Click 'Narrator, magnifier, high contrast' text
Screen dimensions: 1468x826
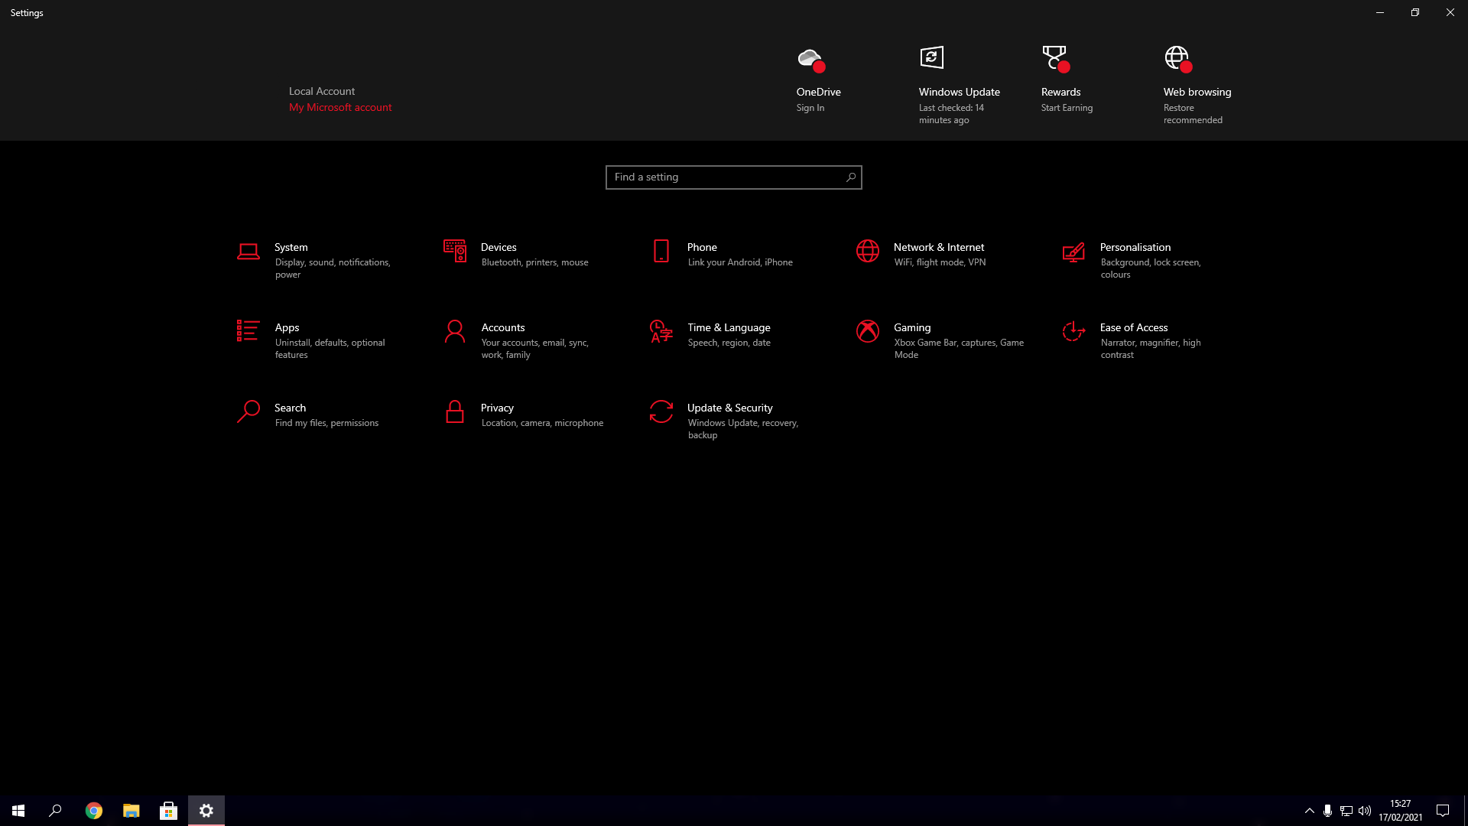(1151, 349)
